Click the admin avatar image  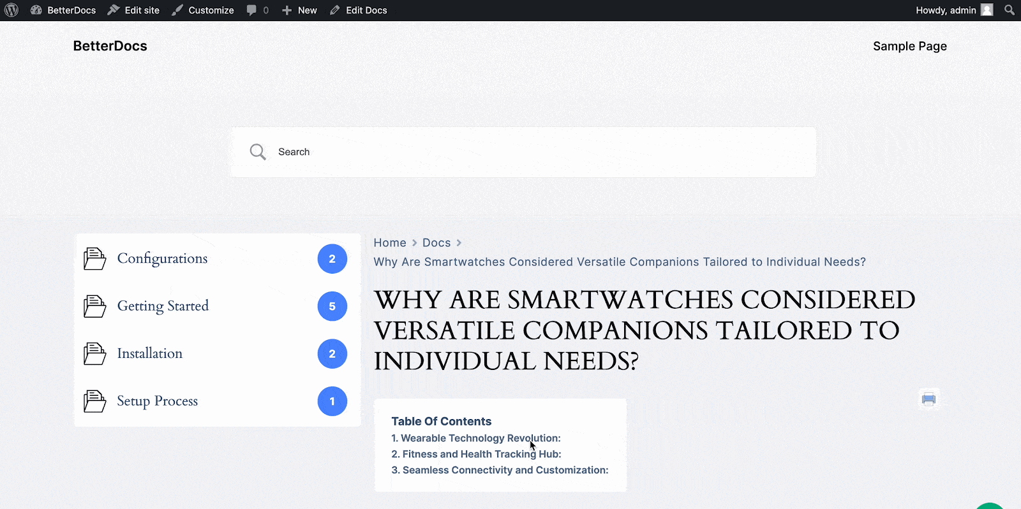point(987,10)
